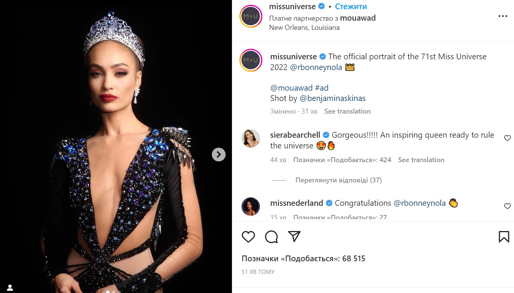This screenshot has width=514, height=293.
Task: Open the @rbonneynola mention in caption
Action: coord(316,67)
